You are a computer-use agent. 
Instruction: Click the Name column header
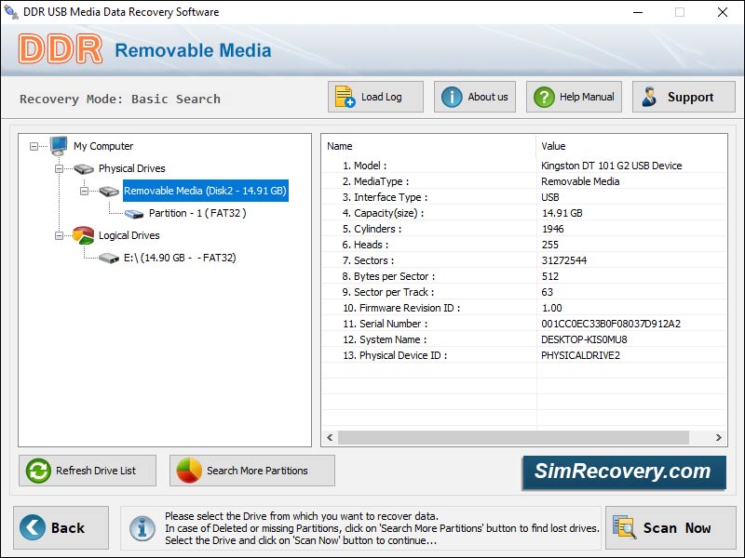click(339, 146)
